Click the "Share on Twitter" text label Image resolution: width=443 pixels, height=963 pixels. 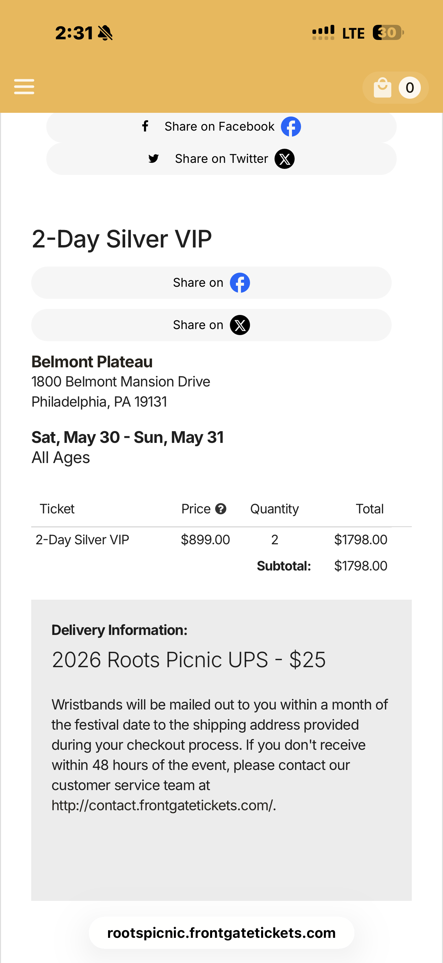(x=221, y=159)
